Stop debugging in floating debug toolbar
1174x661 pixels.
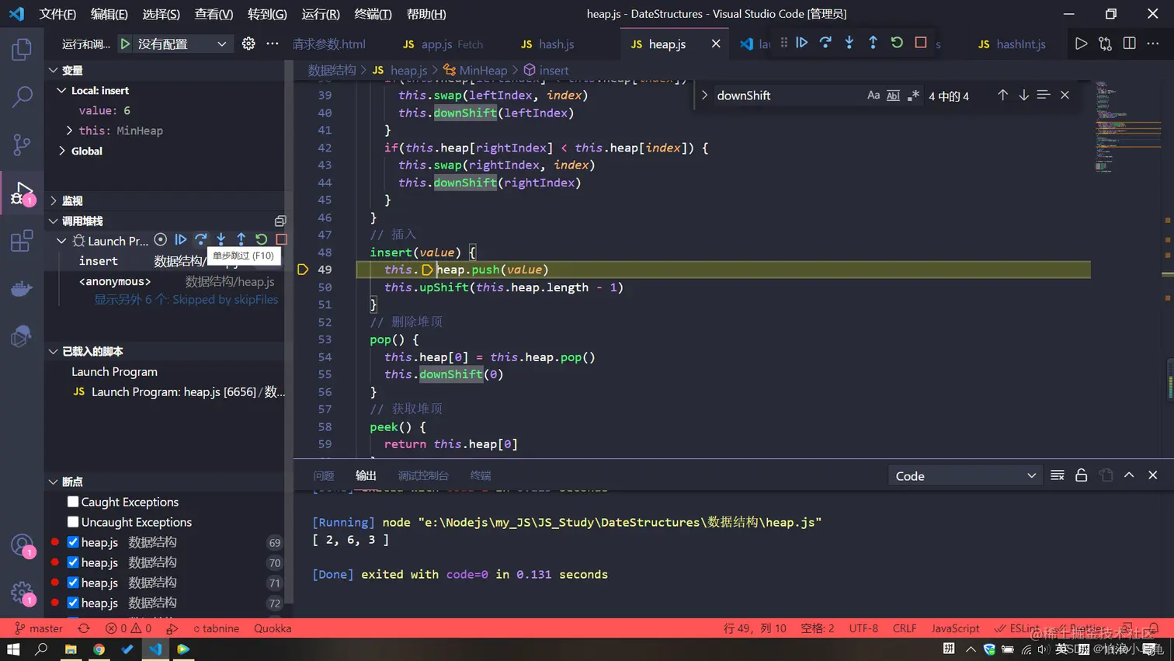pyautogui.click(x=921, y=43)
